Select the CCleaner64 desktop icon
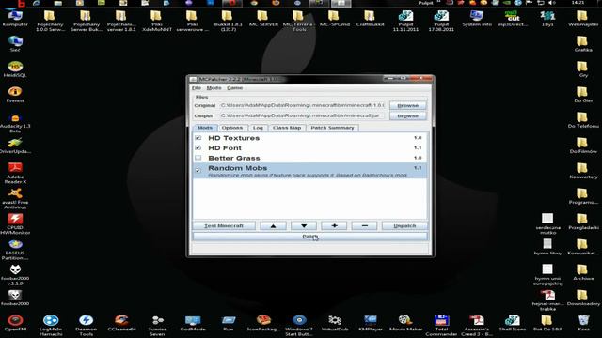 (121, 322)
